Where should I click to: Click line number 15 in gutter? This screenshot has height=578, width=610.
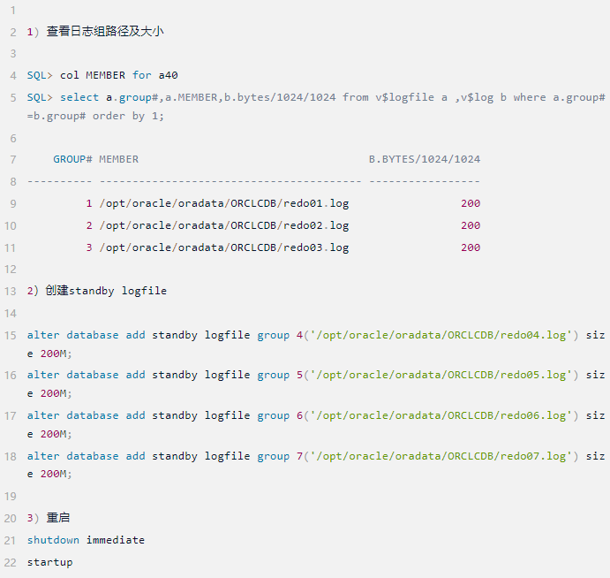point(10,335)
